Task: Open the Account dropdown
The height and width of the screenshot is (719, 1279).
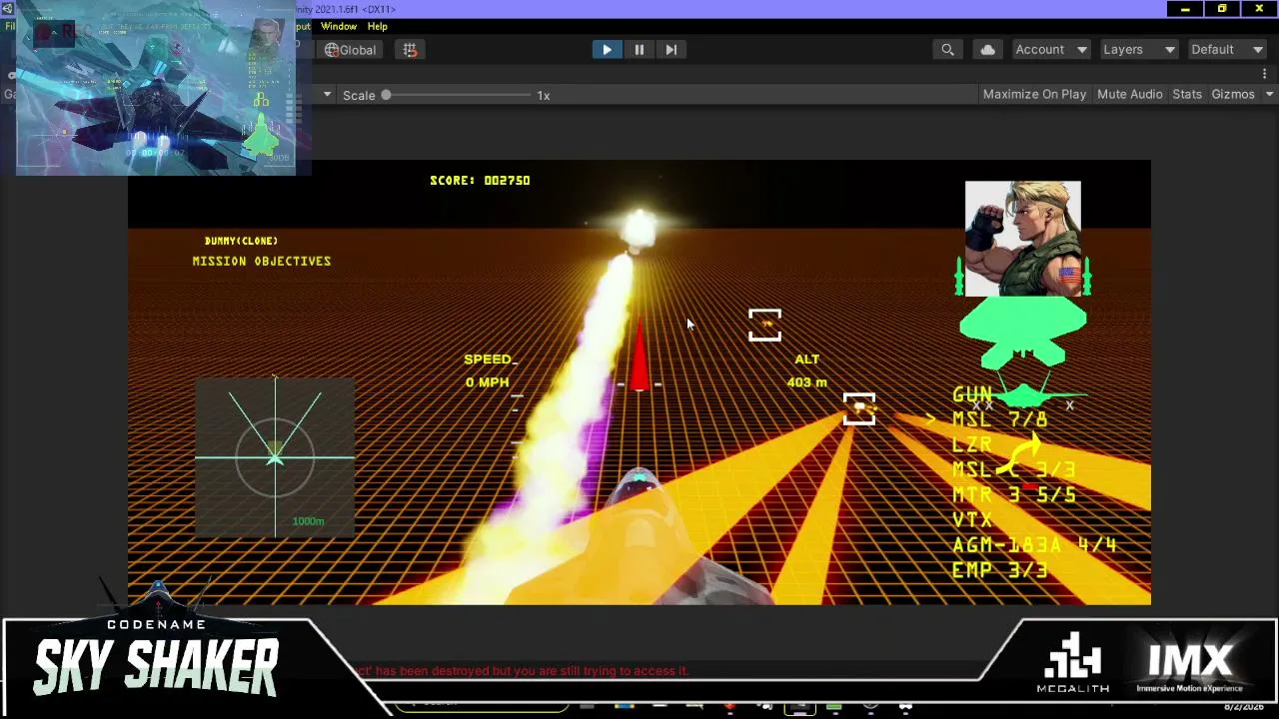Action: 1051,50
